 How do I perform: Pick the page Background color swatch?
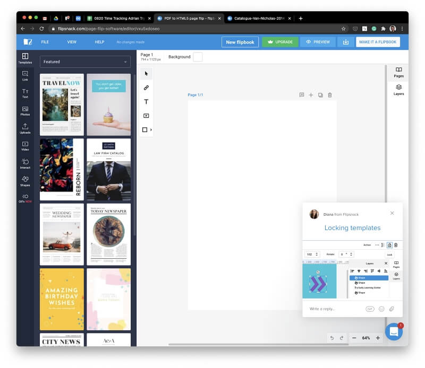[198, 57]
